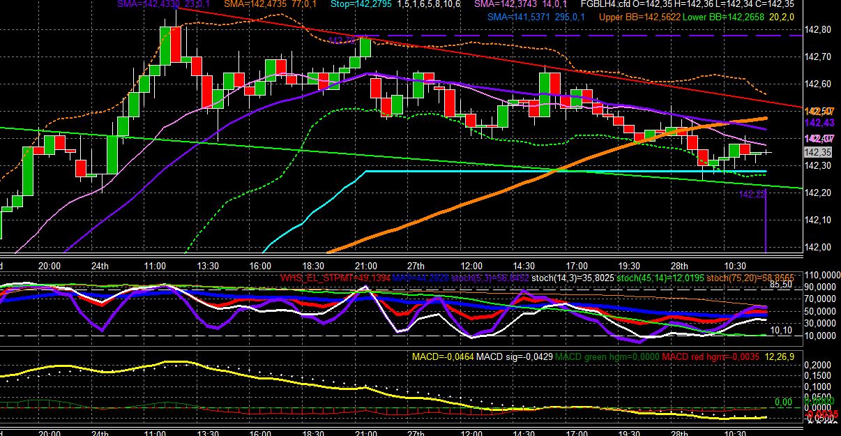Click the 142,10 price axis label
The image size is (841, 436).
817,220
